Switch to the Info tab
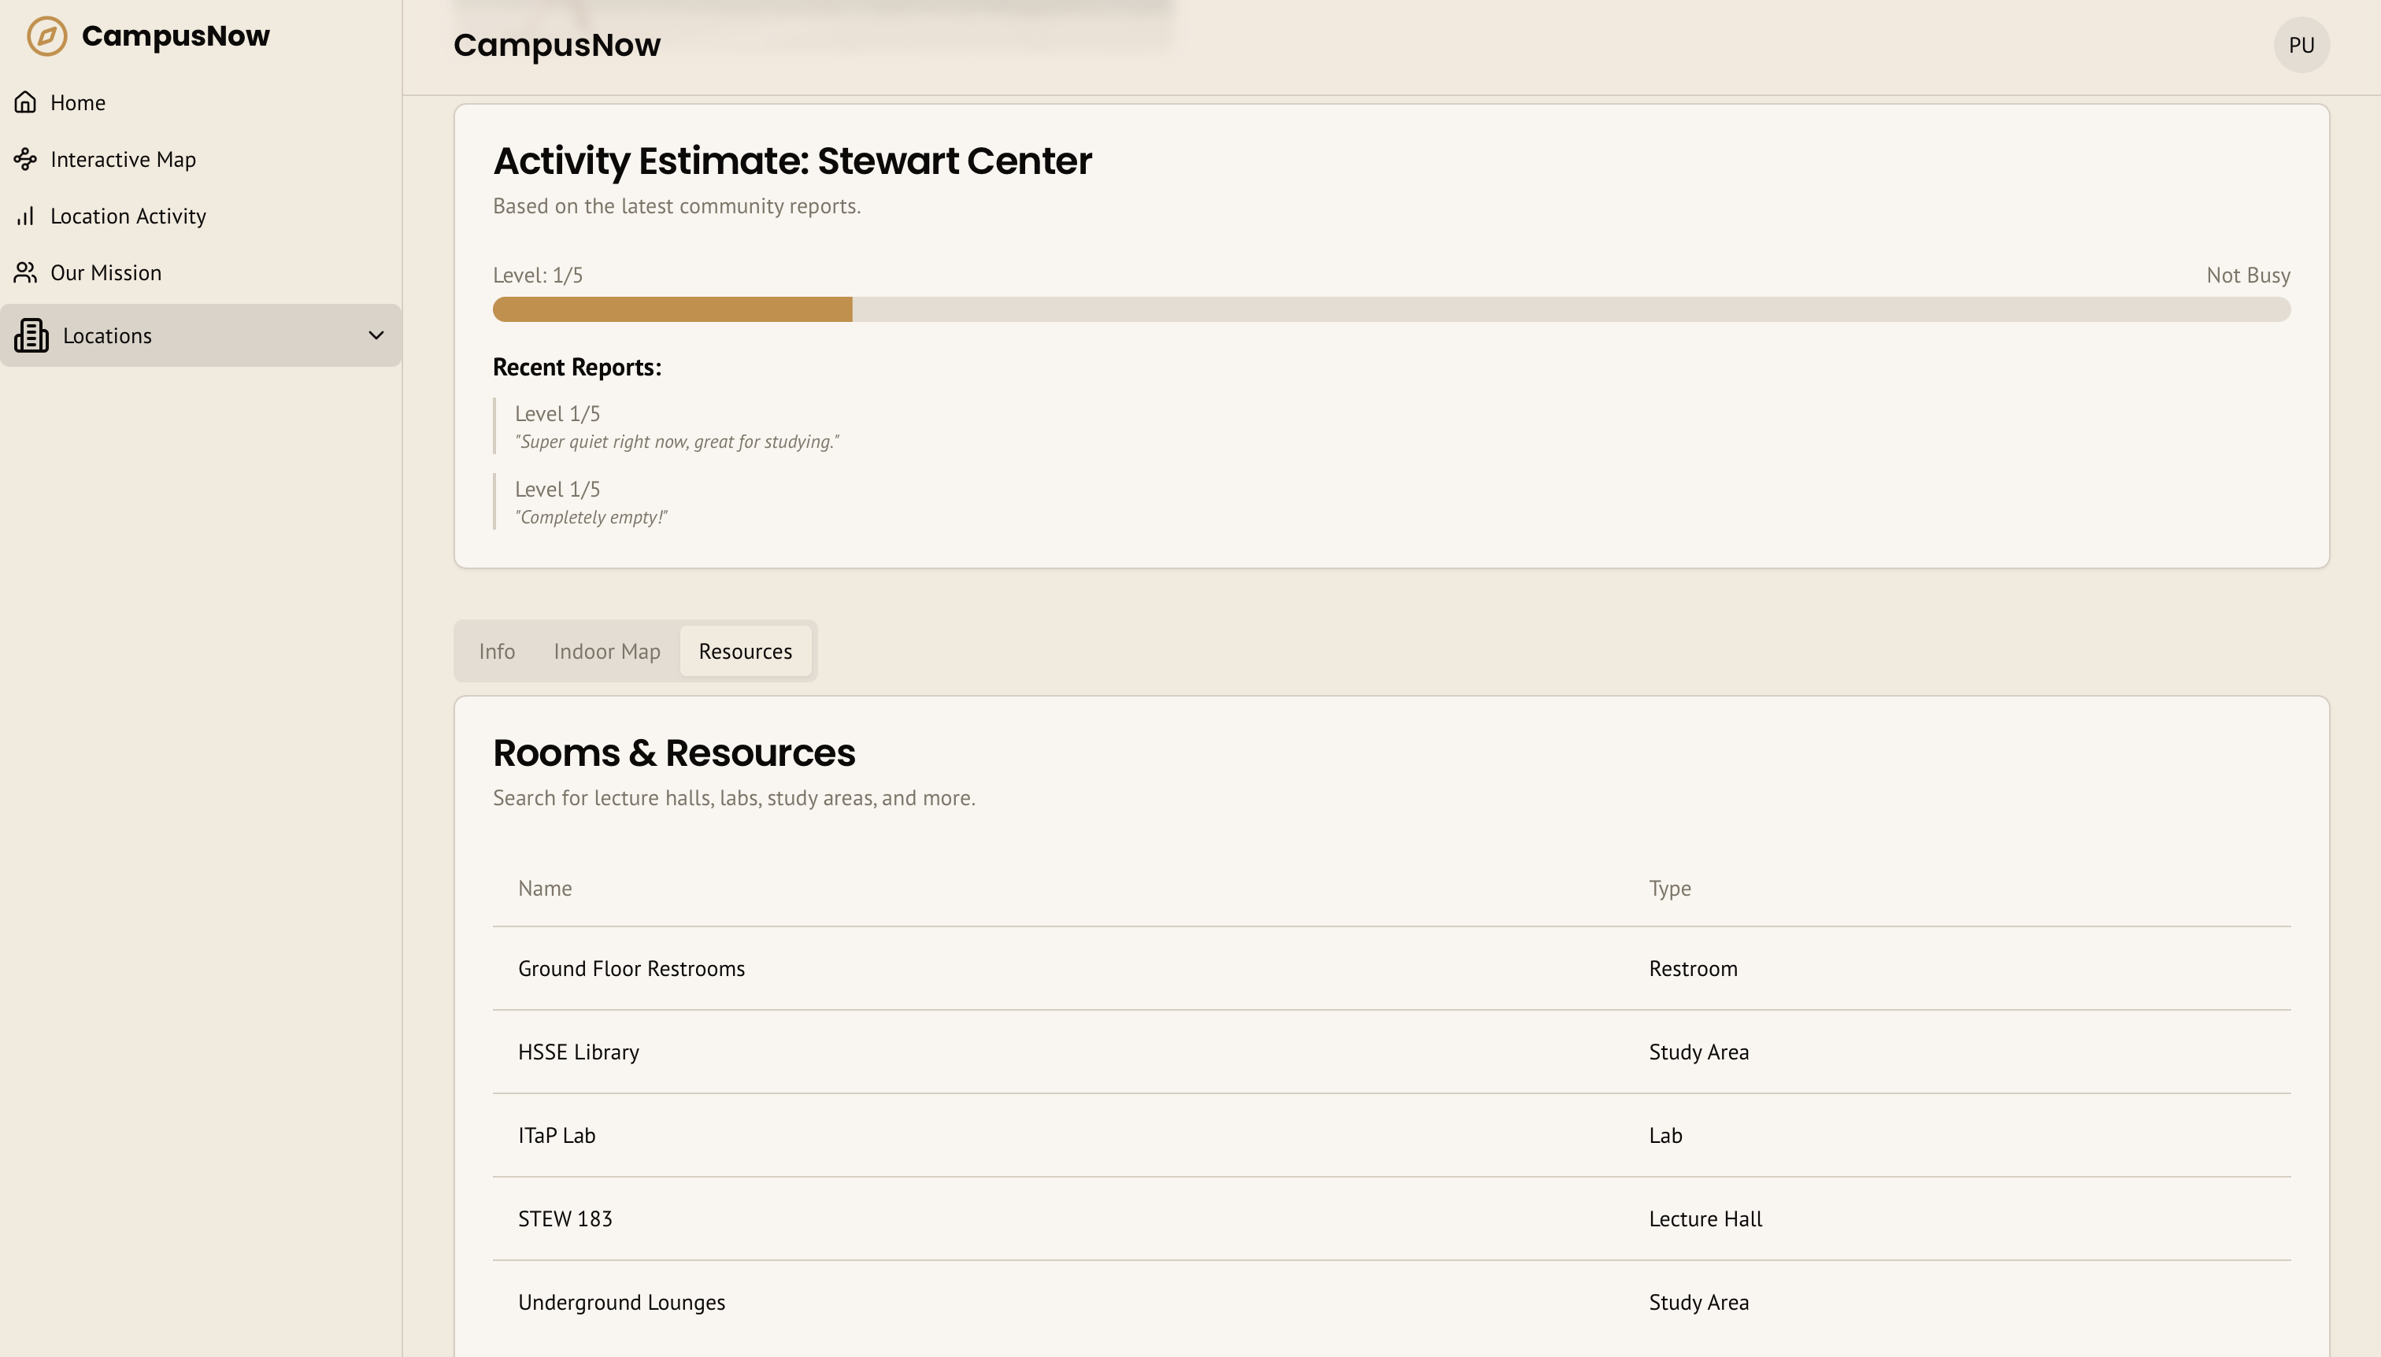This screenshot has width=2381, height=1357. click(x=496, y=652)
